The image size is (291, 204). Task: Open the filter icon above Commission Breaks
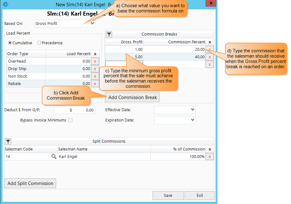point(109,34)
